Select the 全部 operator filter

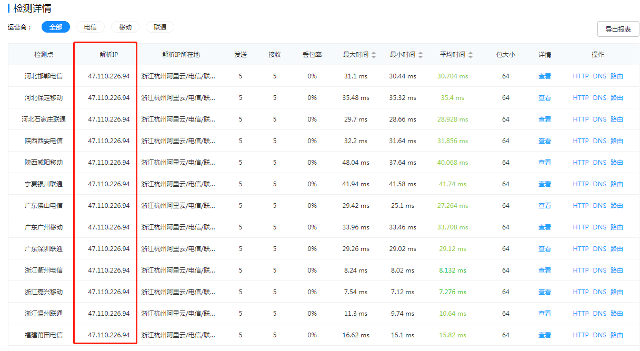click(x=56, y=27)
